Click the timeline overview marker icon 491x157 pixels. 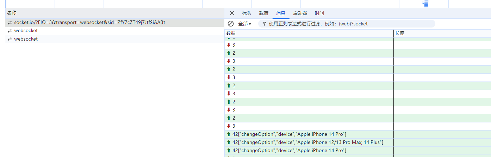tap(425, 4)
